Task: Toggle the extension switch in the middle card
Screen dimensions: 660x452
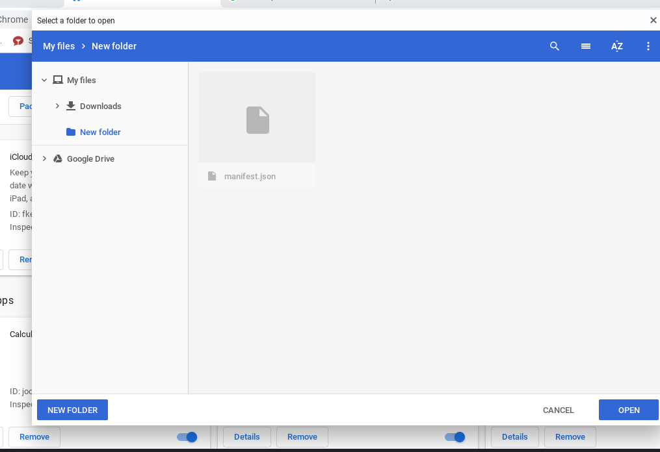Action: [455, 437]
